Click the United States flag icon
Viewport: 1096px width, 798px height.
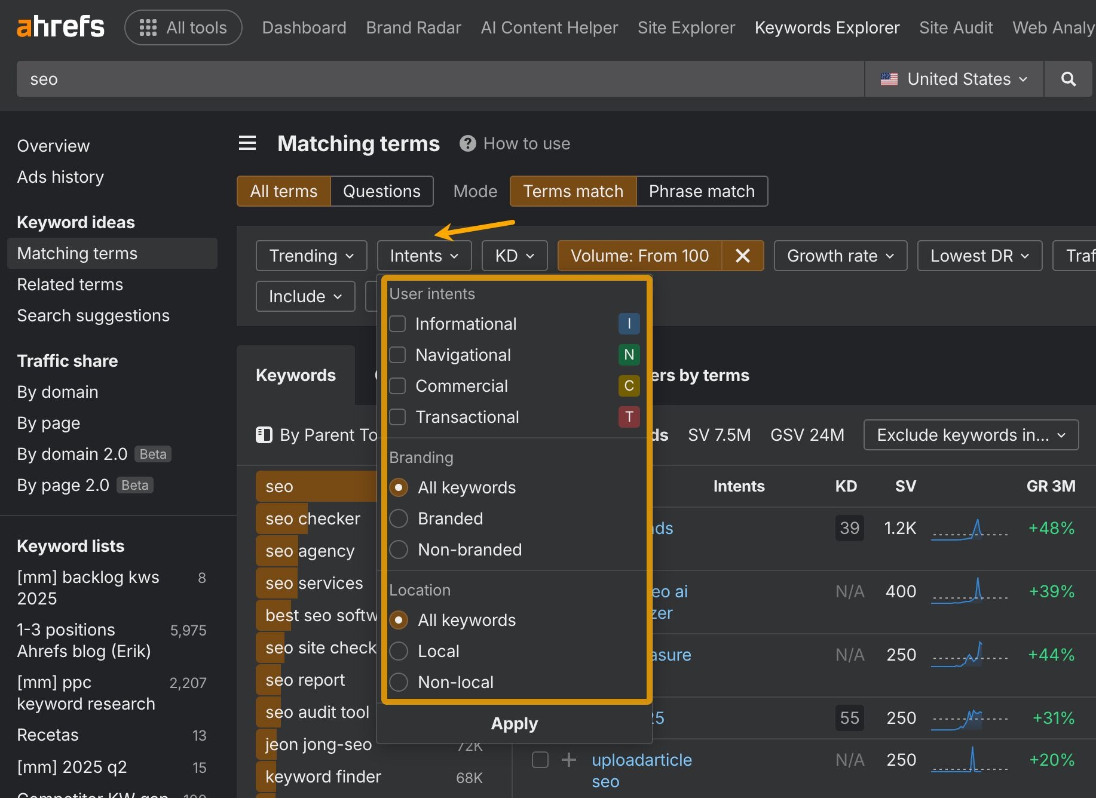point(889,78)
